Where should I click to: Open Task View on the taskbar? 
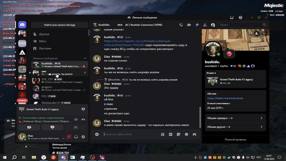(x=24, y=157)
